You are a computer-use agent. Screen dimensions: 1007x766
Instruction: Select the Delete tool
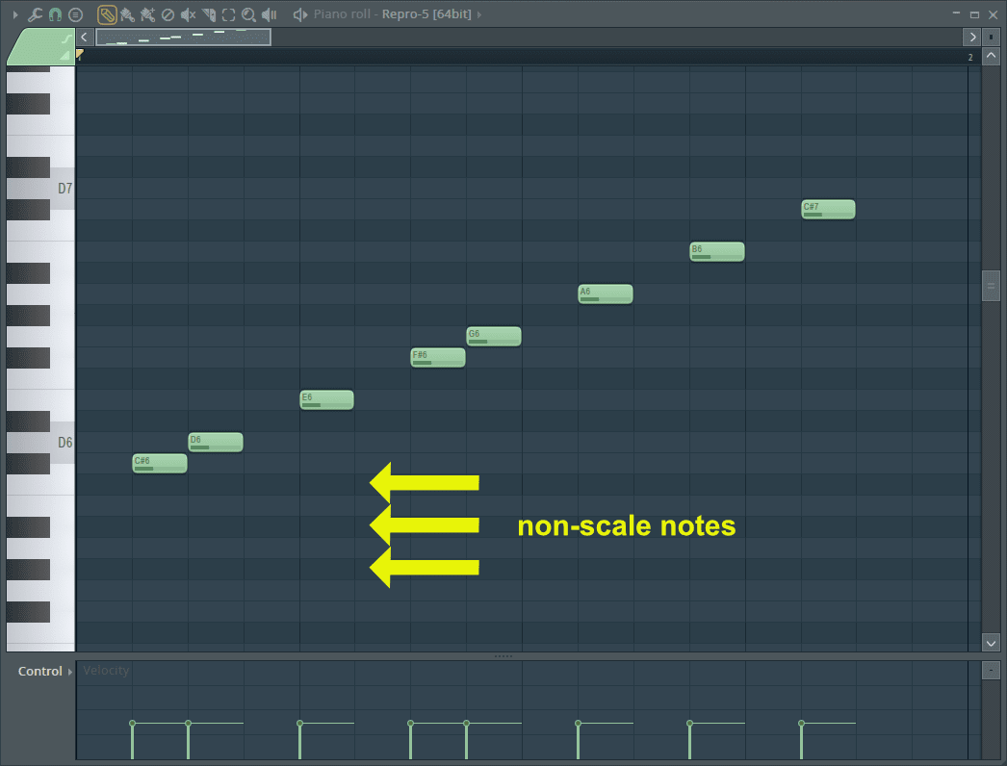(x=166, y=14)
